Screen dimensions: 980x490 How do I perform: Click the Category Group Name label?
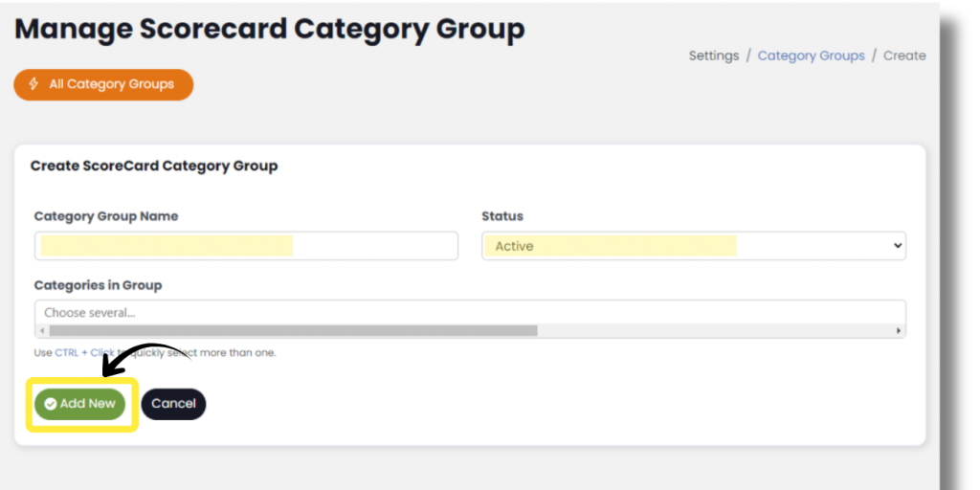[x=106, y=216]
